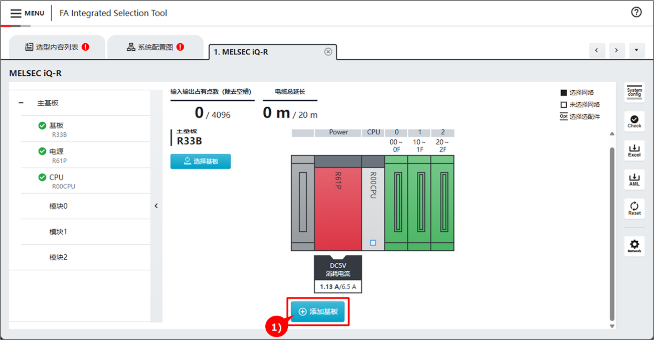Click the Check icon in right sidebar

[x=634, y=121]
